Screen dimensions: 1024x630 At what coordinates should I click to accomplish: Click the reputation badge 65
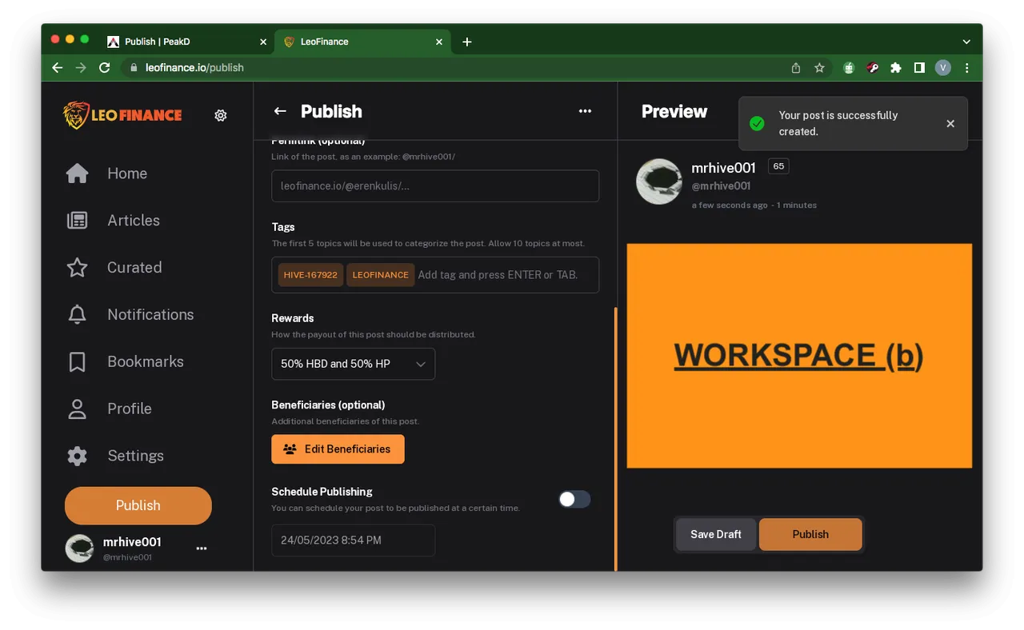click(x=778, y=166)
